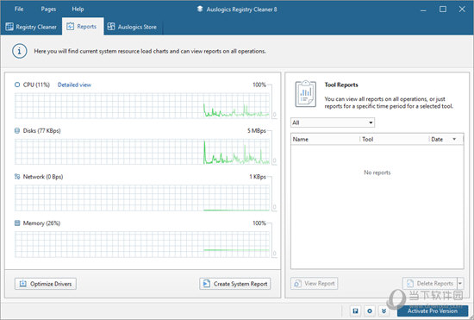Click the CPU circle icon
Screen dimensions: 474x320
pos(17,85)
